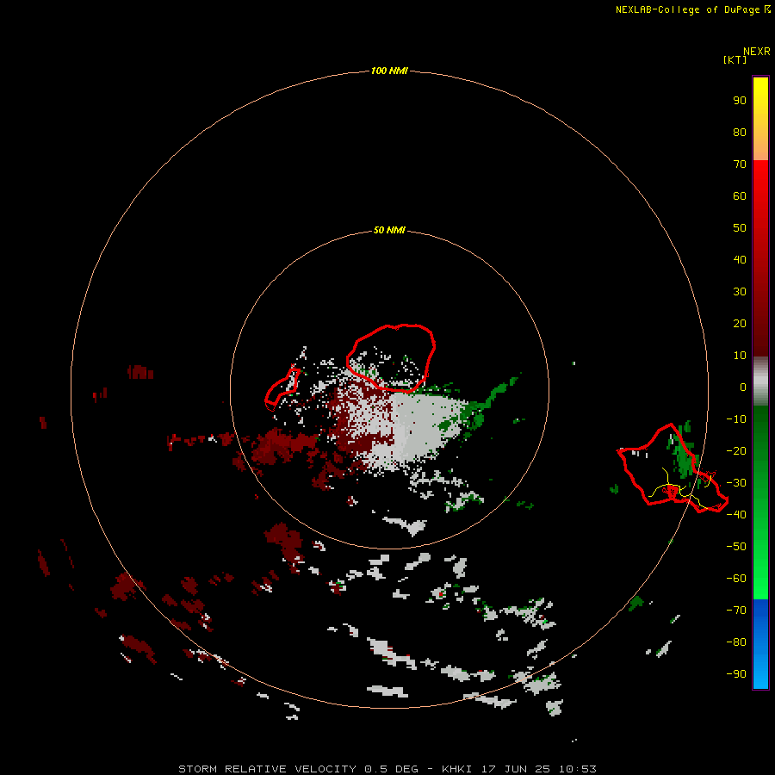Select the 0 value on the velocity scale

point(743,387)
